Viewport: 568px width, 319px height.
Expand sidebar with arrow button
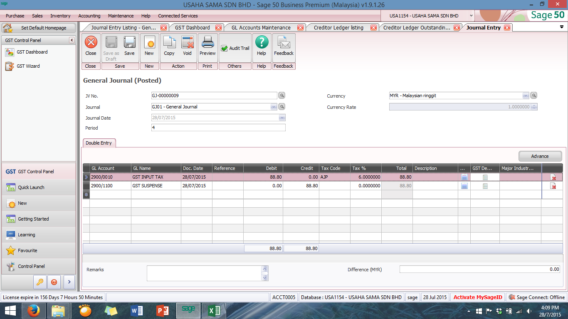[69, 282]
